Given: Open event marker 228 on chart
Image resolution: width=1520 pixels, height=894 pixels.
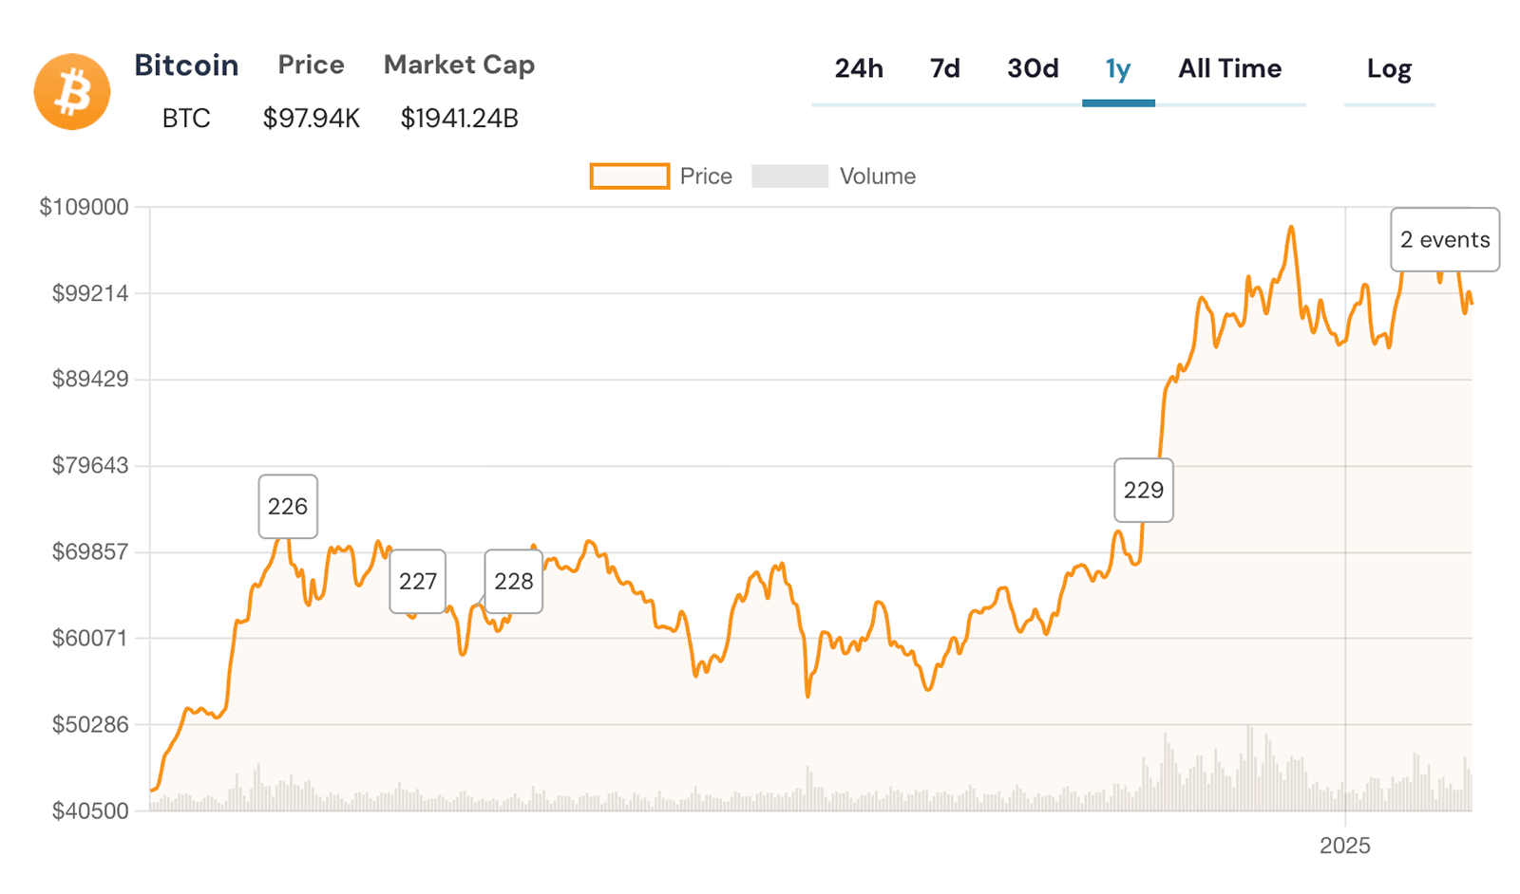Looking at the screenshot, I should coord(514,581).
